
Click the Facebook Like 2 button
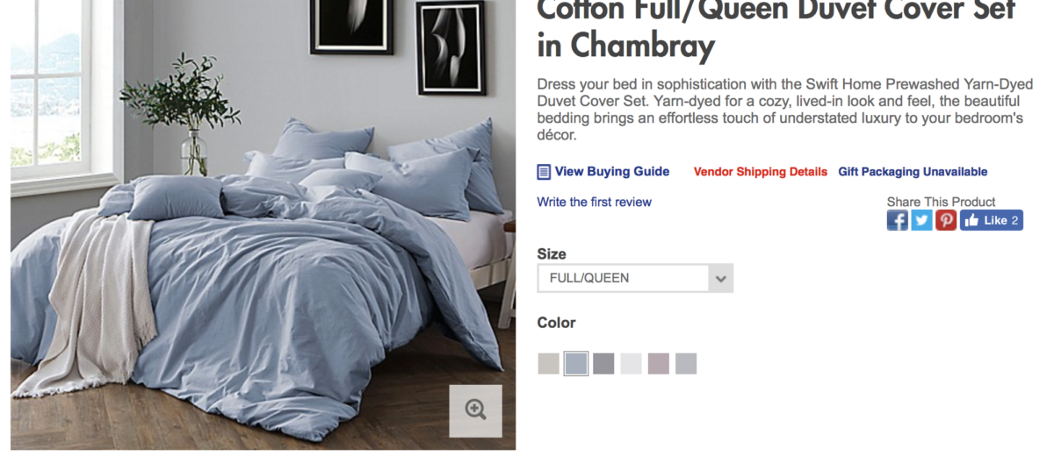click(992, 220)
